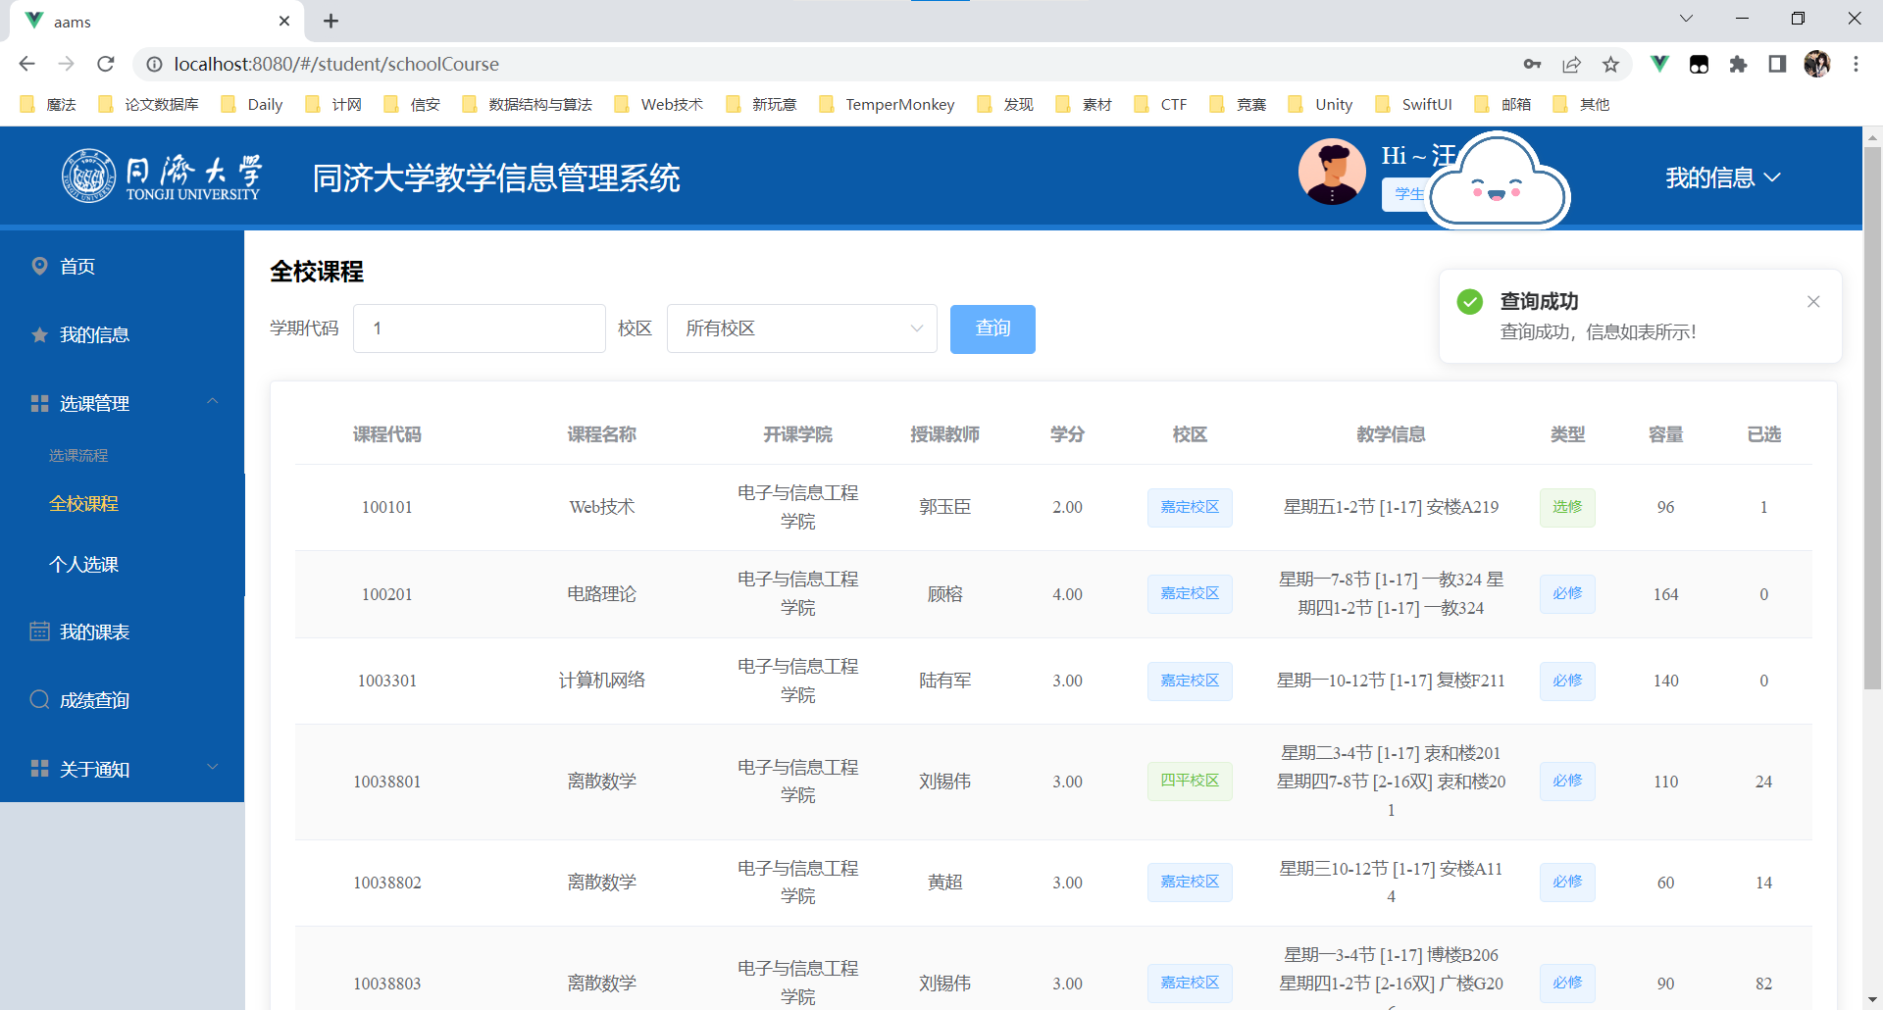Click the cloud mascot icon
This screenshot has height=1010, width=1883.
tap(1499, 180)
